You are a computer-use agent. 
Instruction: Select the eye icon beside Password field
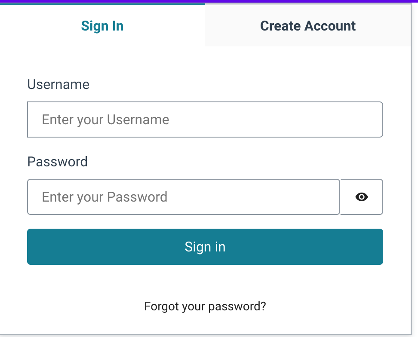tap(362, 197)
